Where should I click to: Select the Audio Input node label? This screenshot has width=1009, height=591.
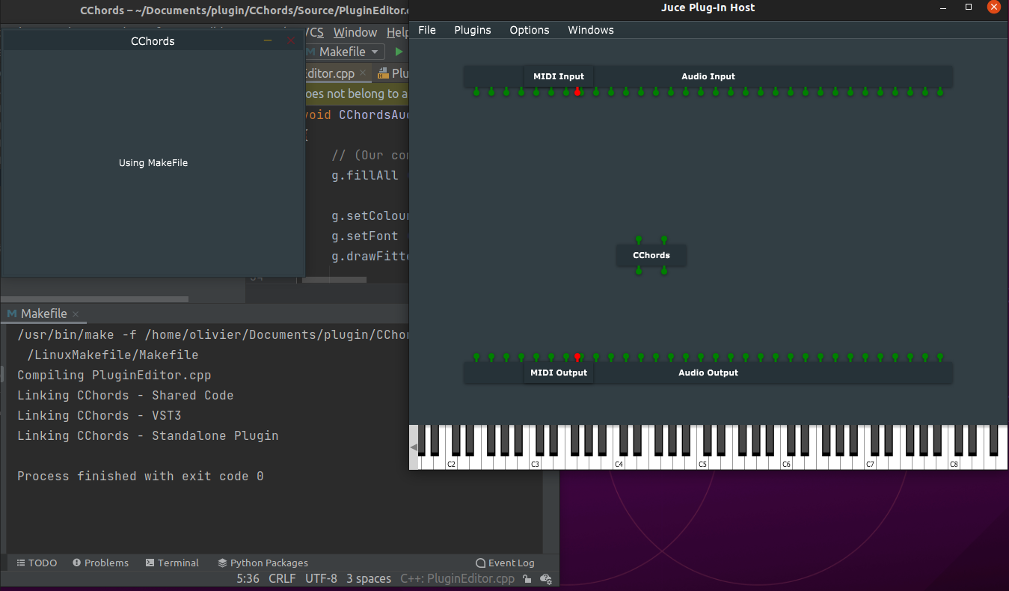tap(708, 76)
